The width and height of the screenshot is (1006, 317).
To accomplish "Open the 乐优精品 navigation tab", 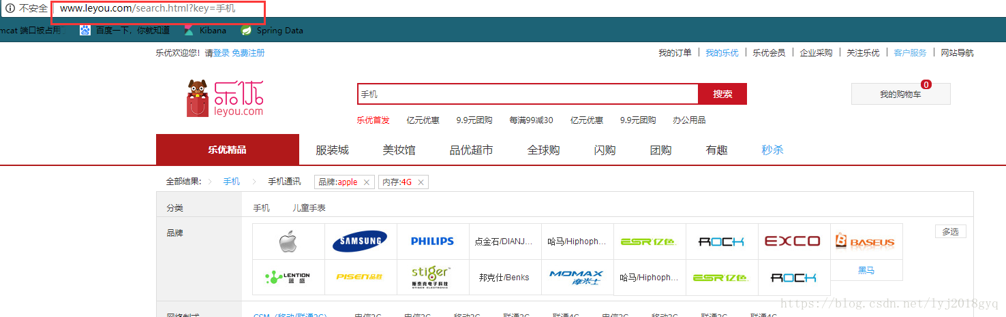I will pos(228,150).
